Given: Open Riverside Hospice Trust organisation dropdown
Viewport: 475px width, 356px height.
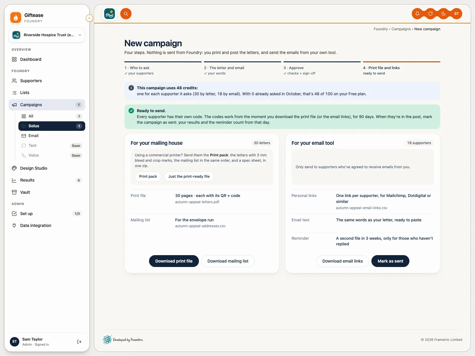Looking at the screenshot, I should click(x=47, y=35).
